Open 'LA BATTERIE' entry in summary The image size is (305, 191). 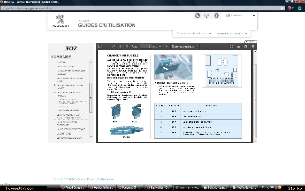[x=64, y=134]
